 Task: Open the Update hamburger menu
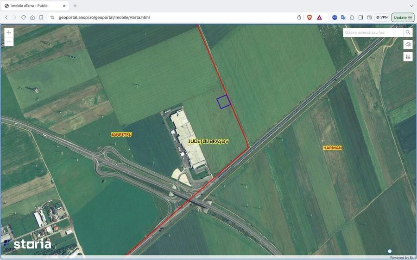point(403,18)
